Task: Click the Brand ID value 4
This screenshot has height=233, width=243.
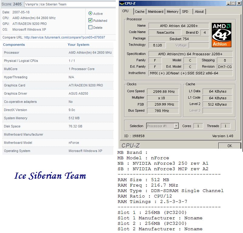Action: 204,32
